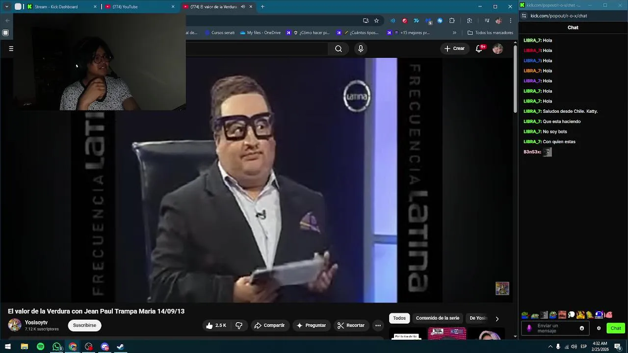Click the 'Saludos desde Chile. Katty.' message
Screen dimensions: 628x353
coord(570,111)
